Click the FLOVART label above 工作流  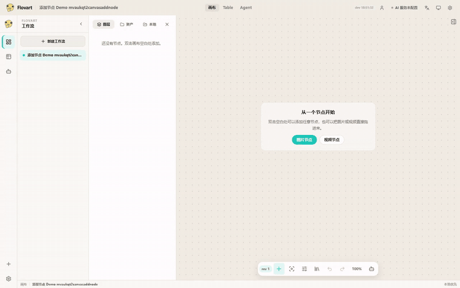click(x=29, y=21)
